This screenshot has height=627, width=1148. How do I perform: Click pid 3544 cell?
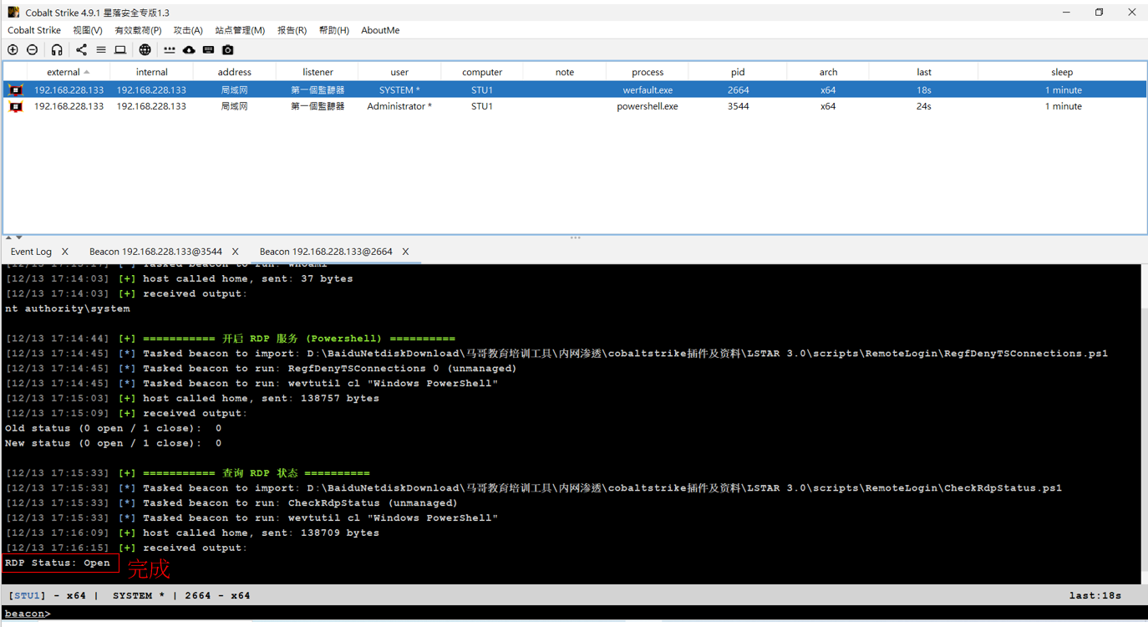738,106
